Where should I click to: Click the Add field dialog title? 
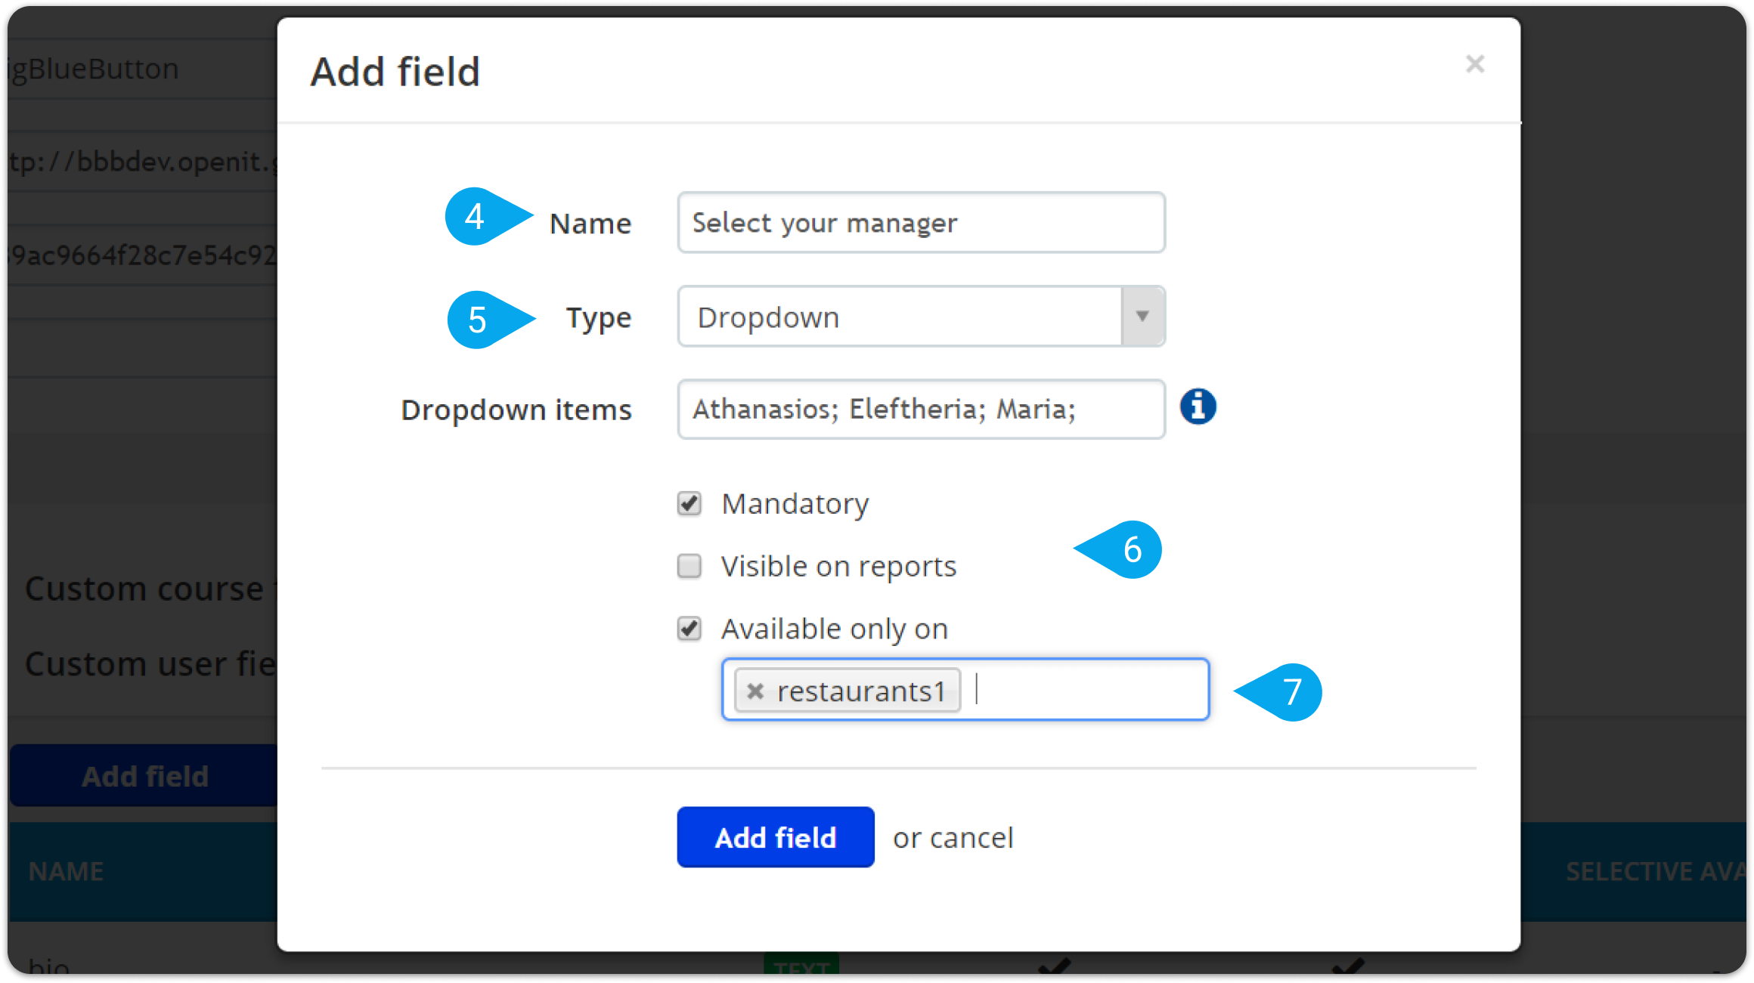395,72
